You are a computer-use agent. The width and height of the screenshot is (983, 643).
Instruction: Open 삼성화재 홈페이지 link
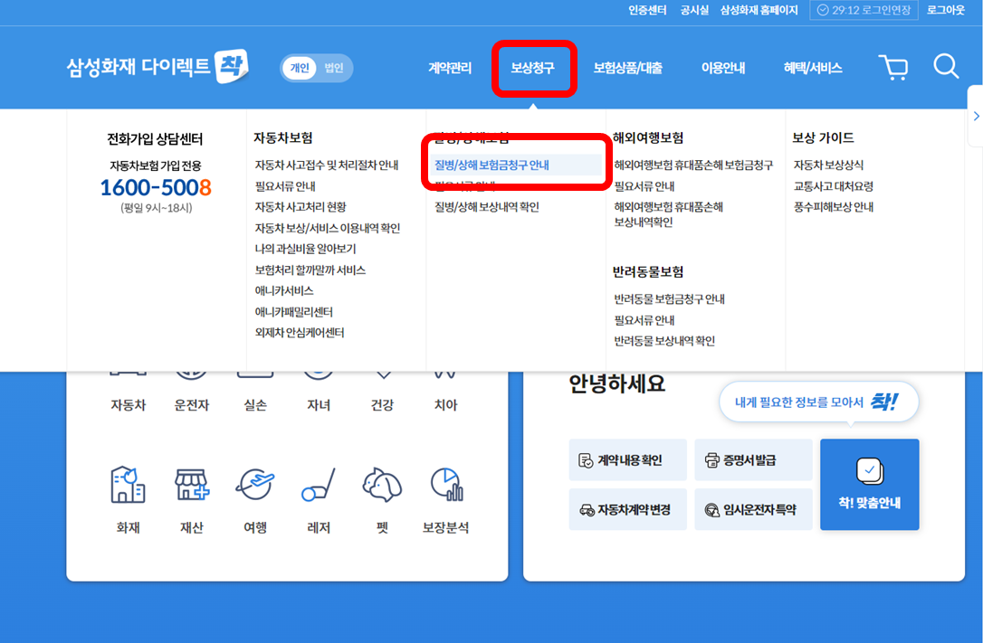[x=759, y=10]
